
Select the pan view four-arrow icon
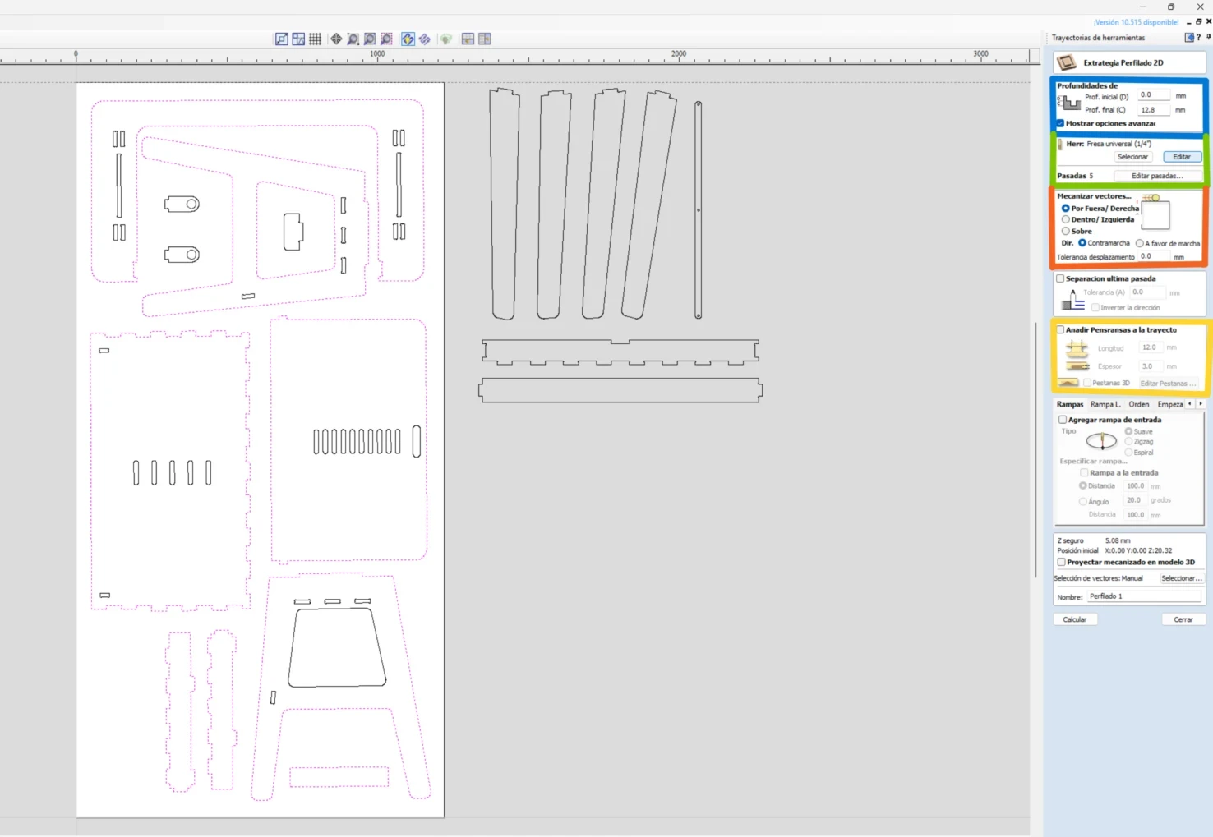click(x=336, y=39)
